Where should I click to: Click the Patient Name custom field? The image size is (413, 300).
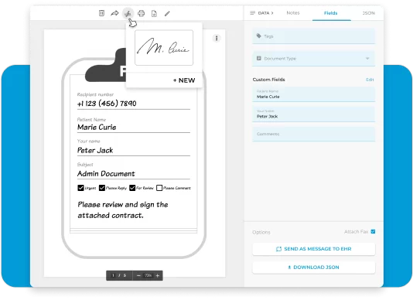(314, 94)
